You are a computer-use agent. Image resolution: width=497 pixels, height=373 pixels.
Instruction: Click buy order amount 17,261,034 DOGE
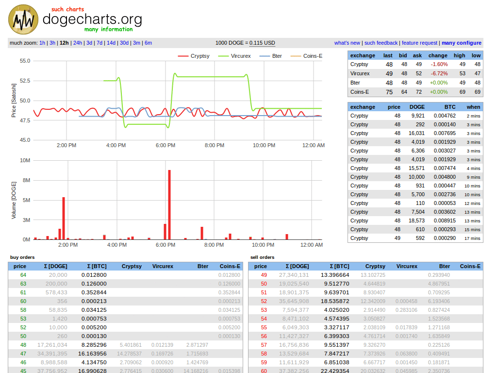[52, 345]
